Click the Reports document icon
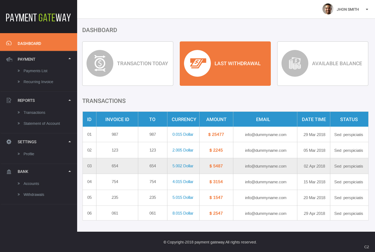Screen dimensions: 375x252 (x=9, y=100)
